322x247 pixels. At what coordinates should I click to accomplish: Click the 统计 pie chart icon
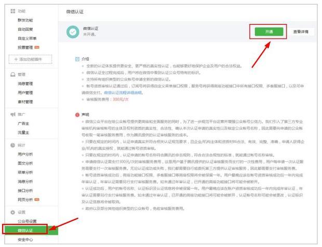pos(13,145)
